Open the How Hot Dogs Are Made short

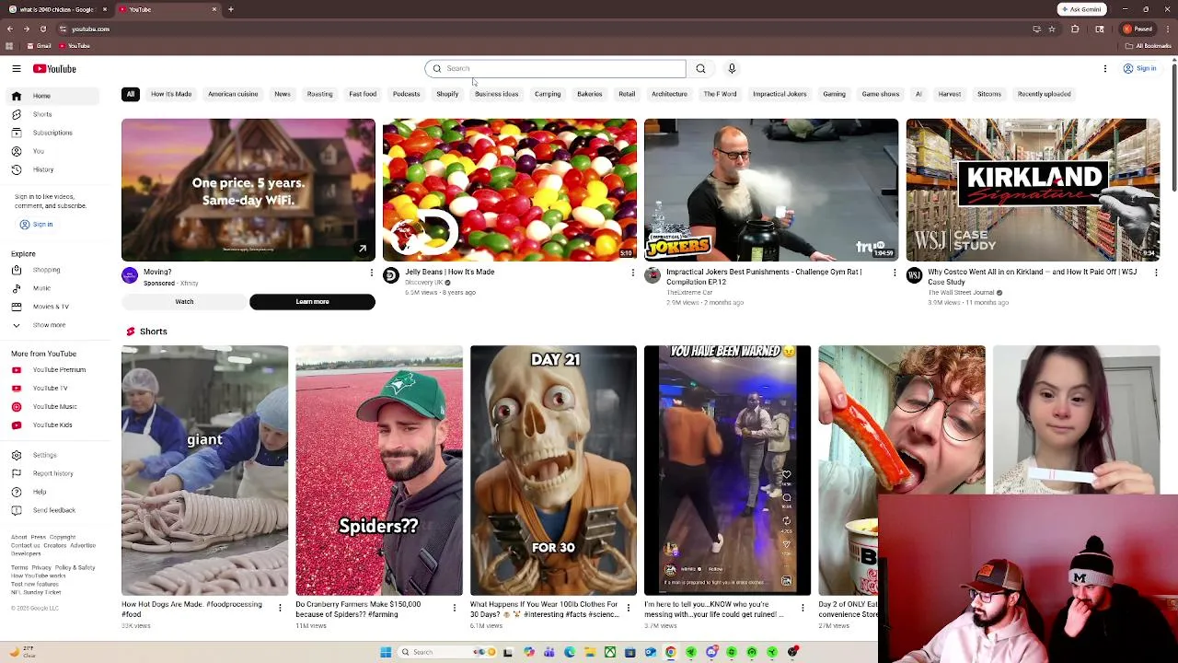coord(204,471)
